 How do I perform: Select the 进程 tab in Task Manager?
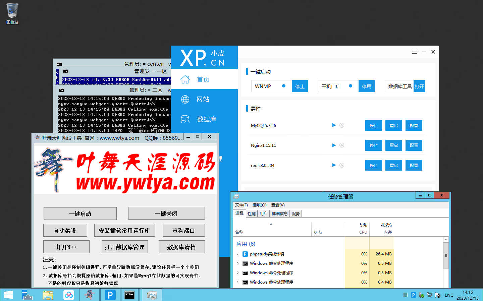point(239,213)
